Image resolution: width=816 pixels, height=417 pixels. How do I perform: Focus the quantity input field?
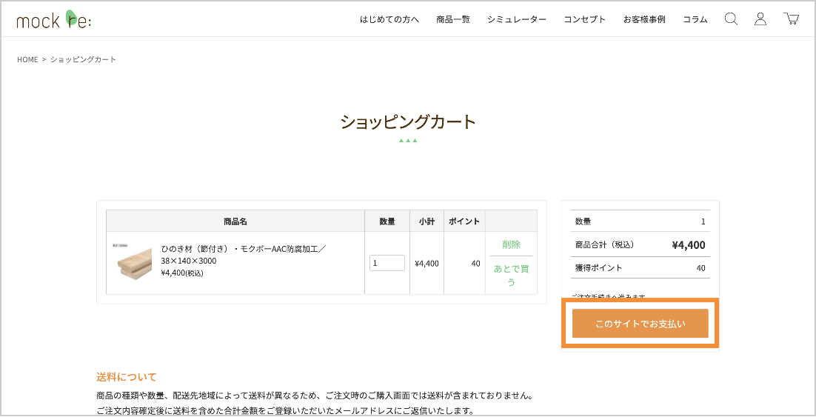click(x=387, y=263)
